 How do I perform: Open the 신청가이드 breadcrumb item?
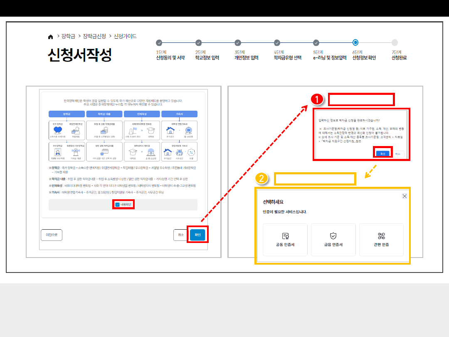pyautogui.click(x=125, y=37)
